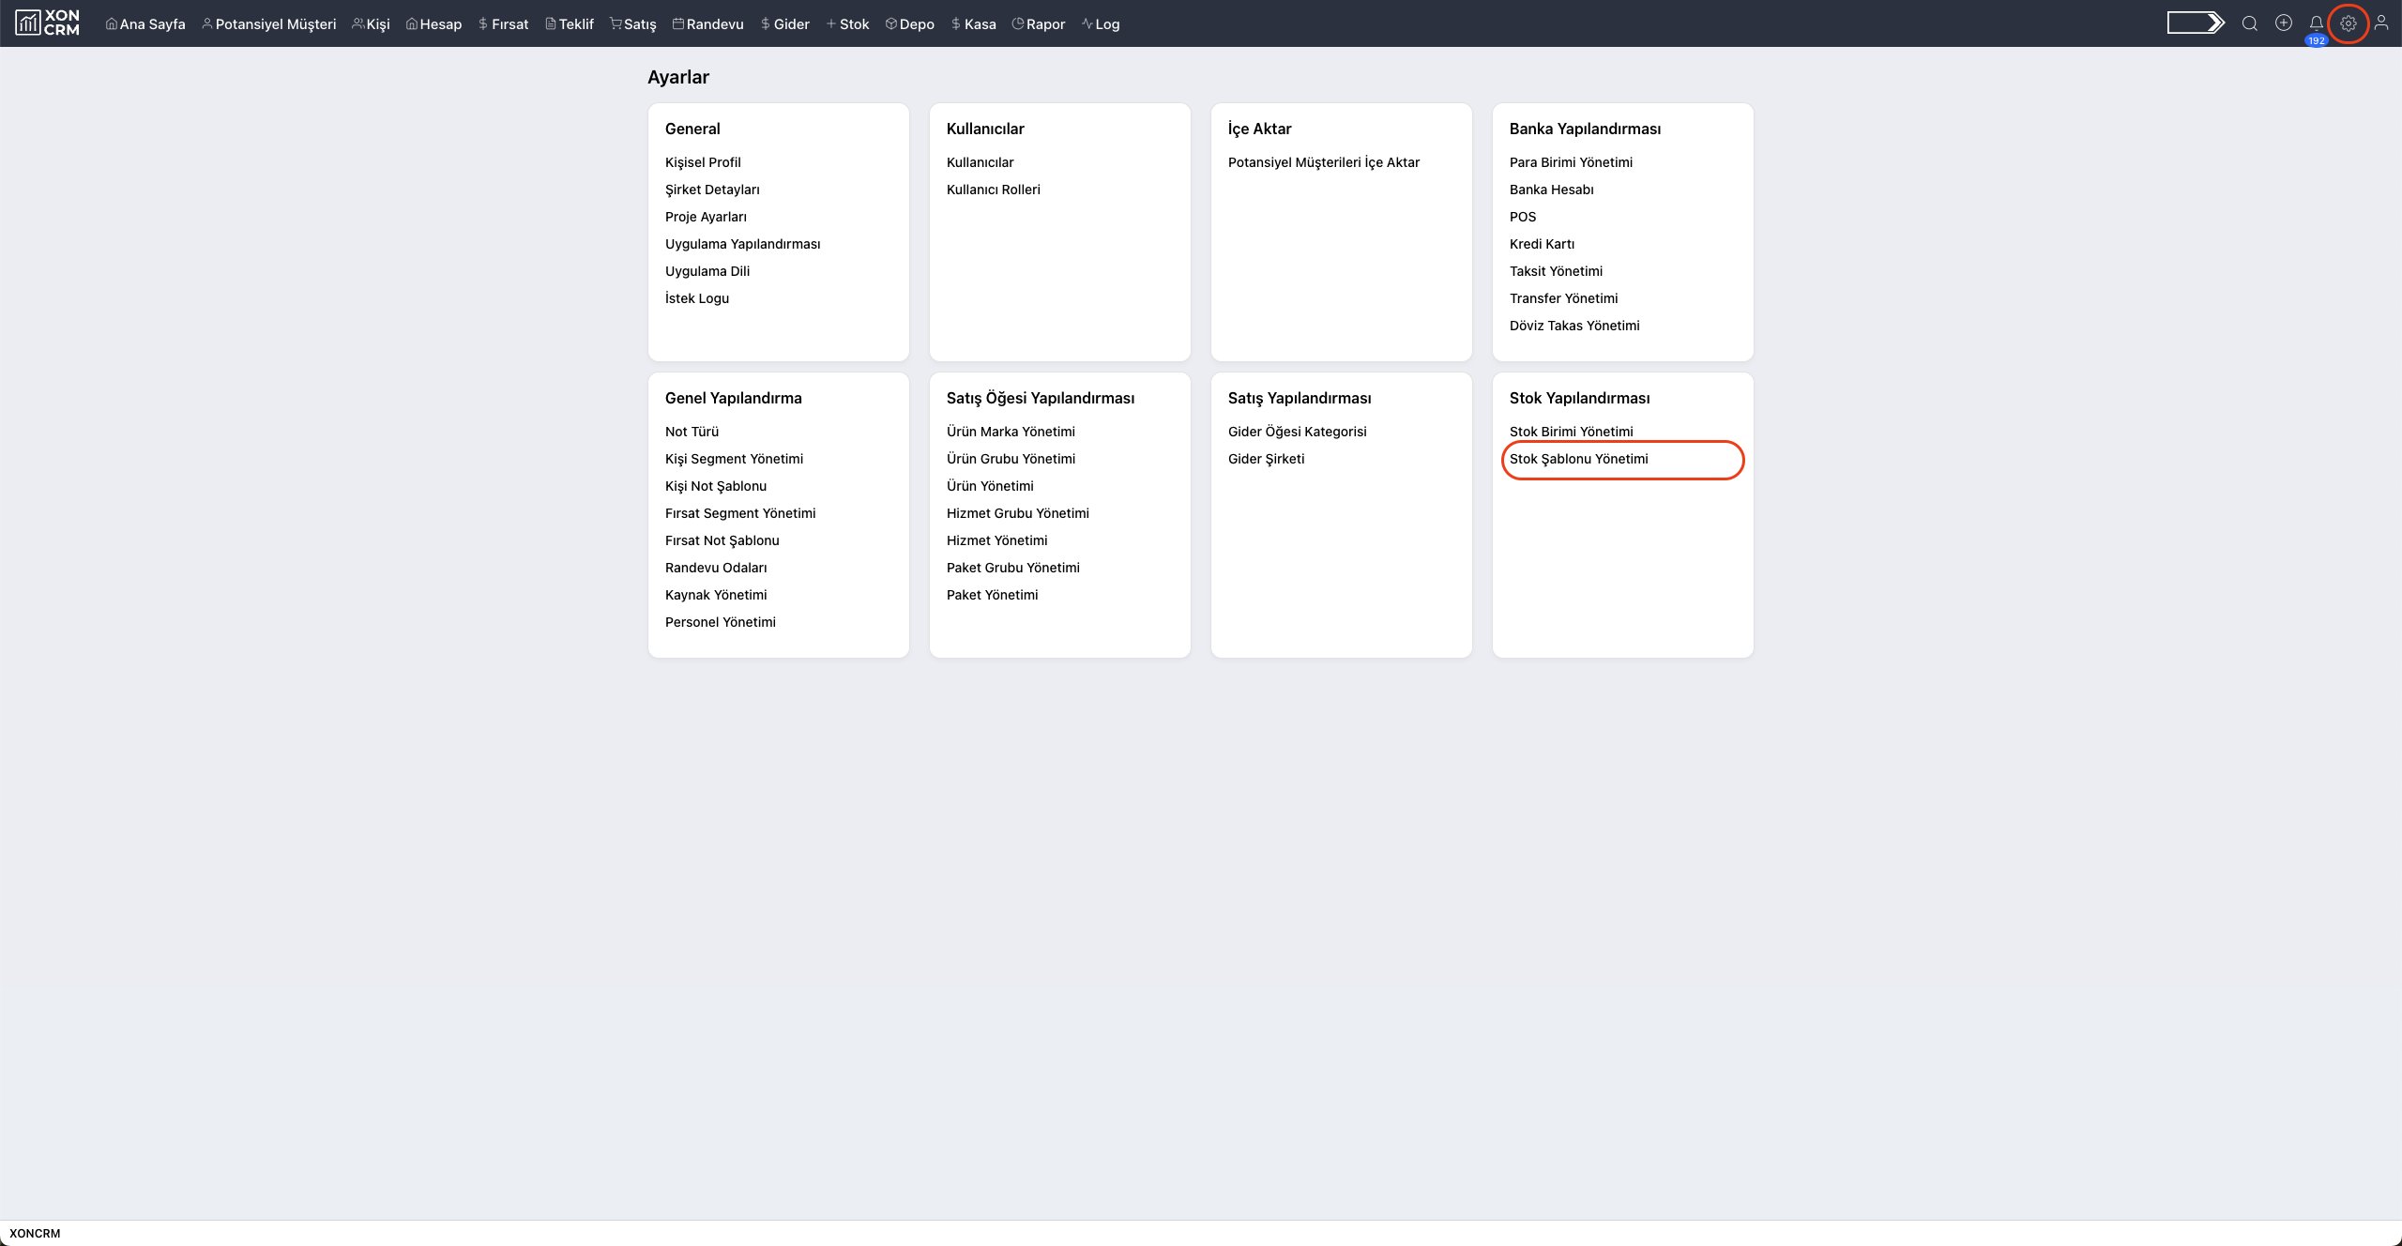Open the notifications bell icon
Viewport: 2402px width, 1246px height.
click(2316, 23)
